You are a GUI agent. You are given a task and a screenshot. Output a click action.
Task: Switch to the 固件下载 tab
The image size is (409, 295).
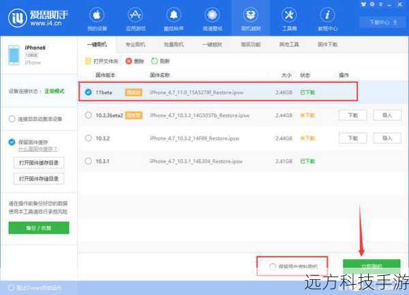point(327,44)
